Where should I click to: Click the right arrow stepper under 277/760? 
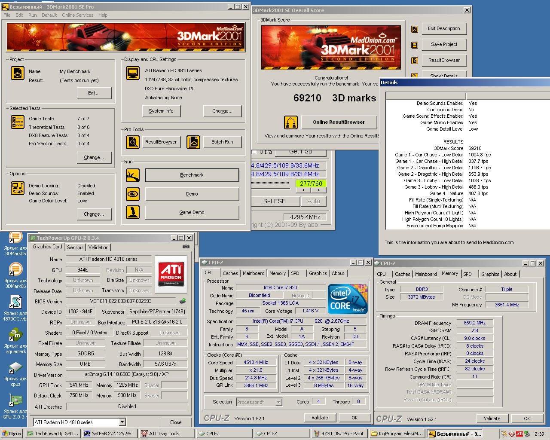click(x=319, y=190)
